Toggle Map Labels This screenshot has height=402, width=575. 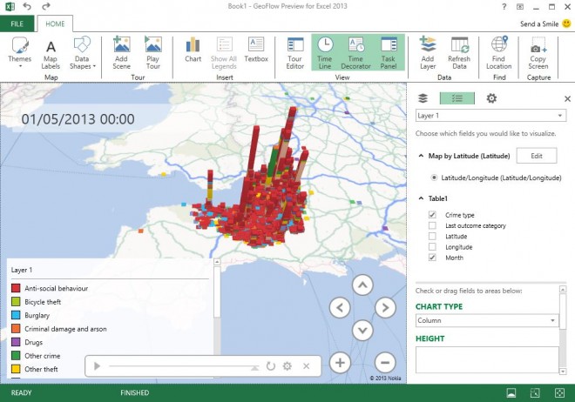(x=51, y=55)
